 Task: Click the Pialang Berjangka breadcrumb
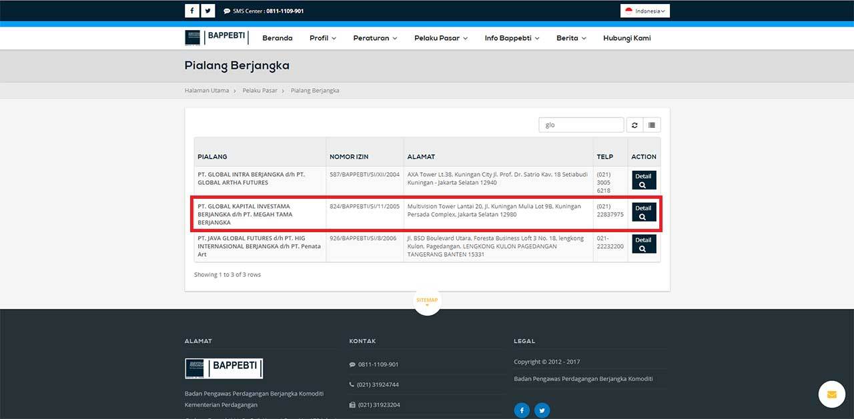pos(315,90)
